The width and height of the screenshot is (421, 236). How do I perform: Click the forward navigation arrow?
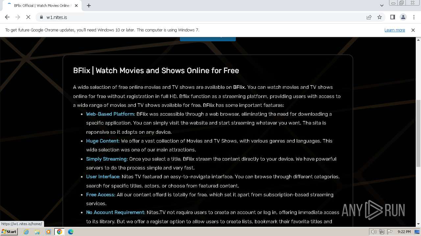click(18, 17)
